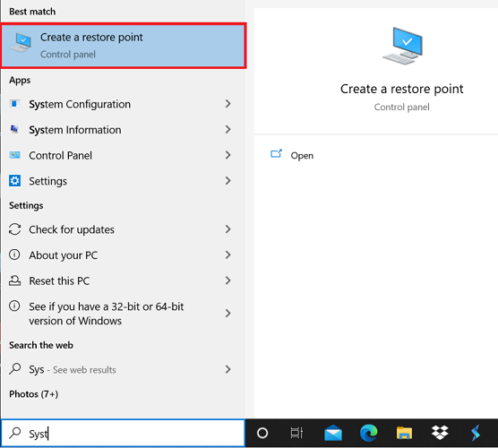
Task: Click inside the search box containing Syst
Action: (124, 433)
